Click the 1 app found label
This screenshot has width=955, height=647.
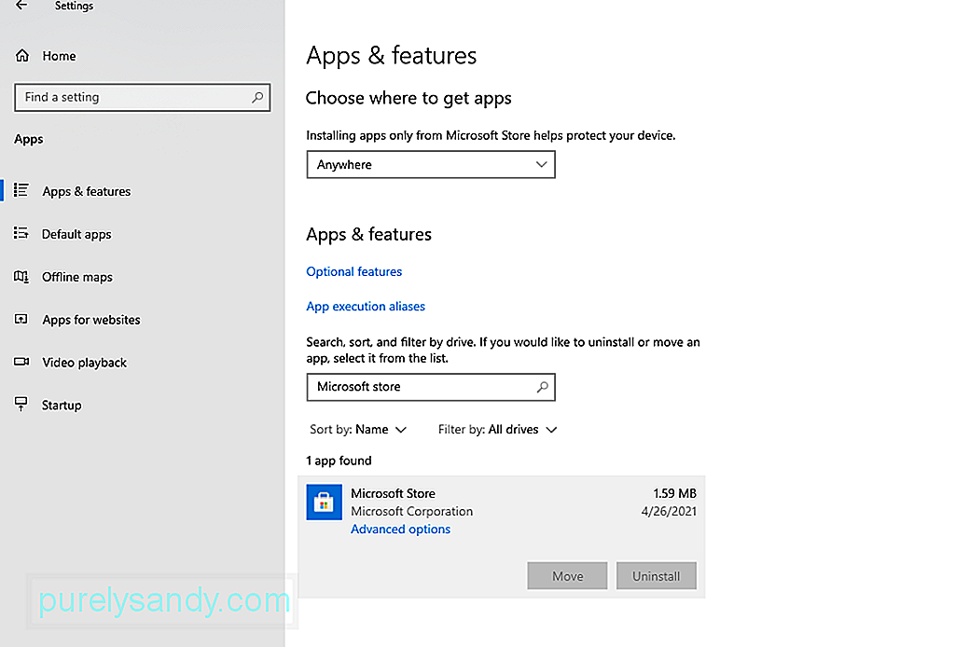[x=339, y=461]
